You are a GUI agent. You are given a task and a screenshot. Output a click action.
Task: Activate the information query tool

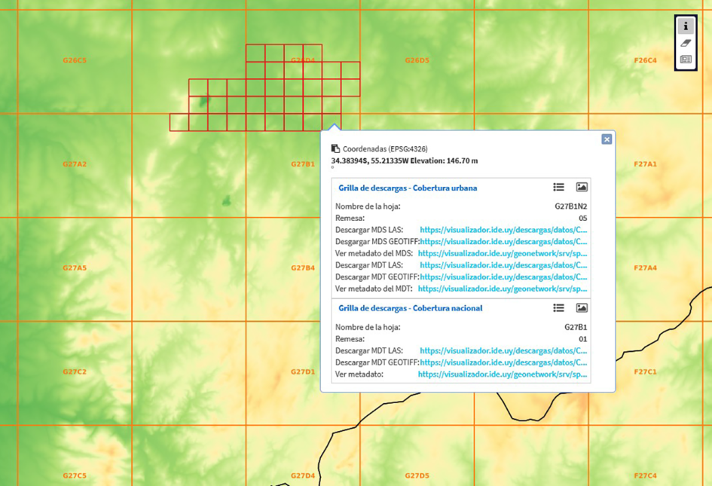point(686,26)
